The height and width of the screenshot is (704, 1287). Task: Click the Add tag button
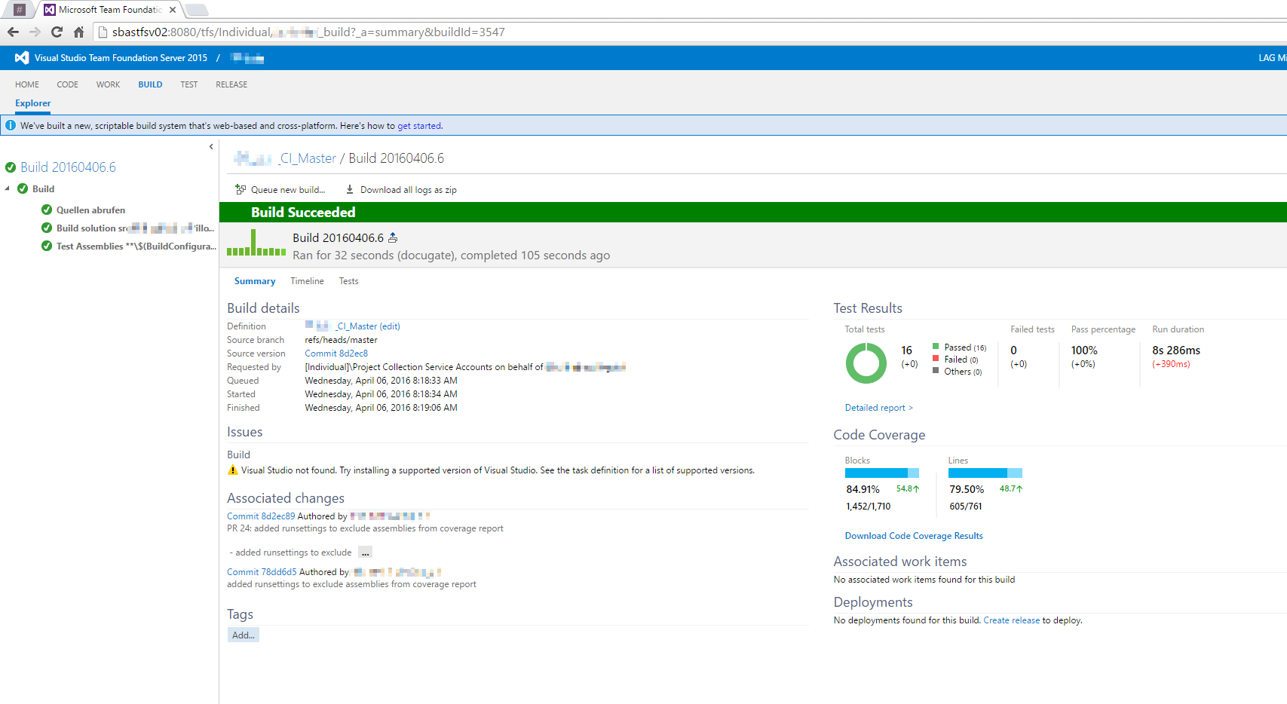point(243,635)
